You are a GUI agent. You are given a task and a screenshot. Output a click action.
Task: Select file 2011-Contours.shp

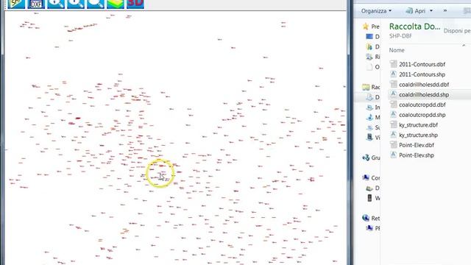[422, 74]
